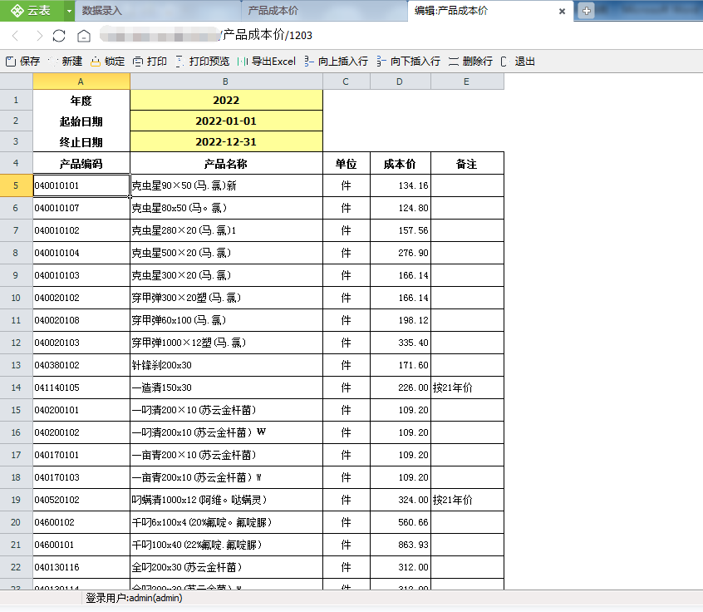Select row header 14
The image size is (703, 612).
(x=16, y=387)
